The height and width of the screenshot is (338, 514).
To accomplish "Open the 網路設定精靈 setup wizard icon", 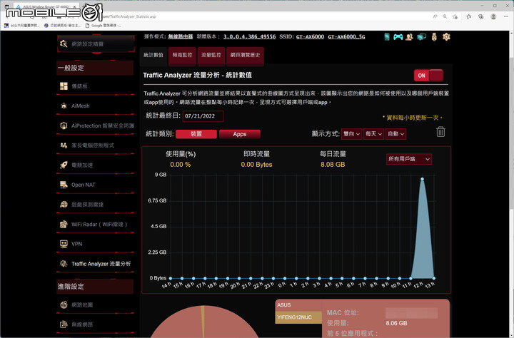I will [x=64, y=43].
